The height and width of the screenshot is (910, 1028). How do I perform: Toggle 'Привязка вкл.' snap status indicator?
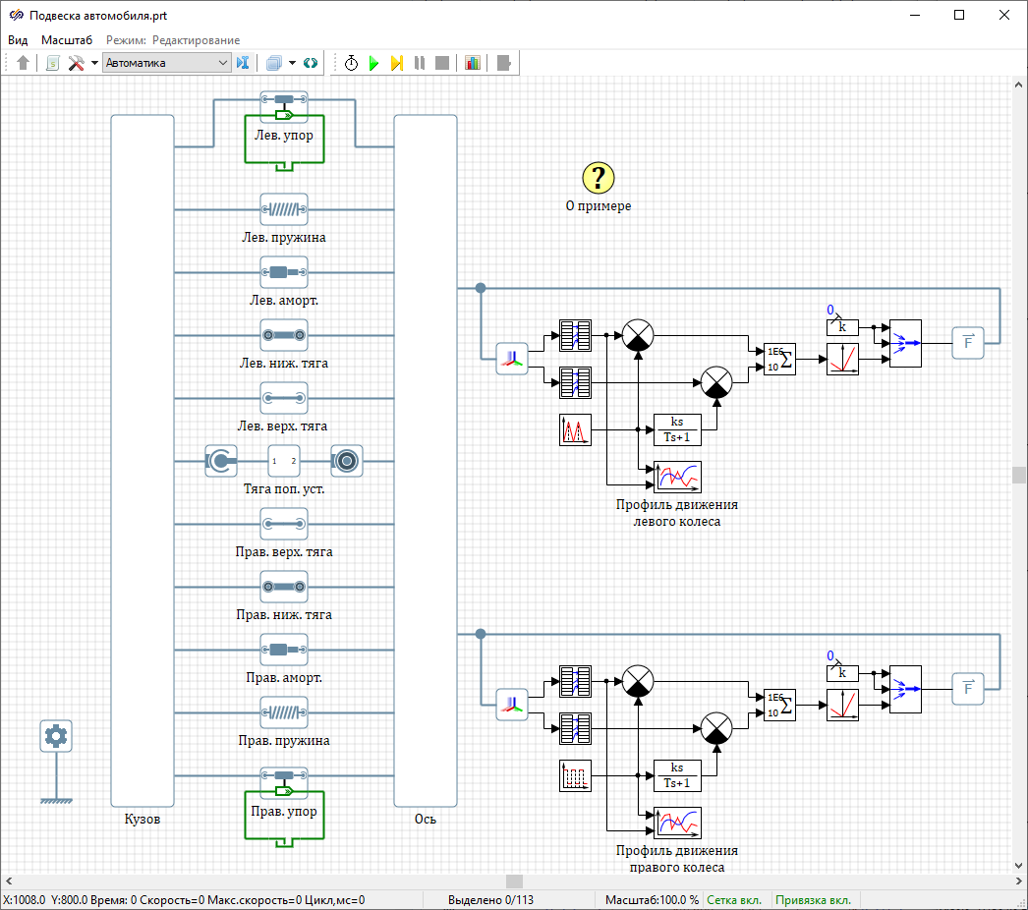pyautogui.click(x=813, y=900)
